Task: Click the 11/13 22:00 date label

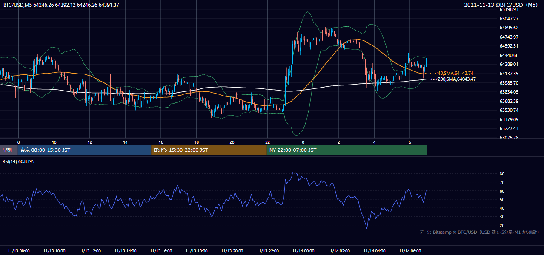Action: coord(267,251)
